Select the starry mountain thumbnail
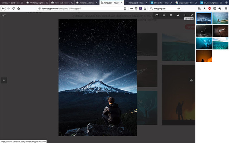The height and width of the screenshot is (143, 229). [x=204, y=18]
